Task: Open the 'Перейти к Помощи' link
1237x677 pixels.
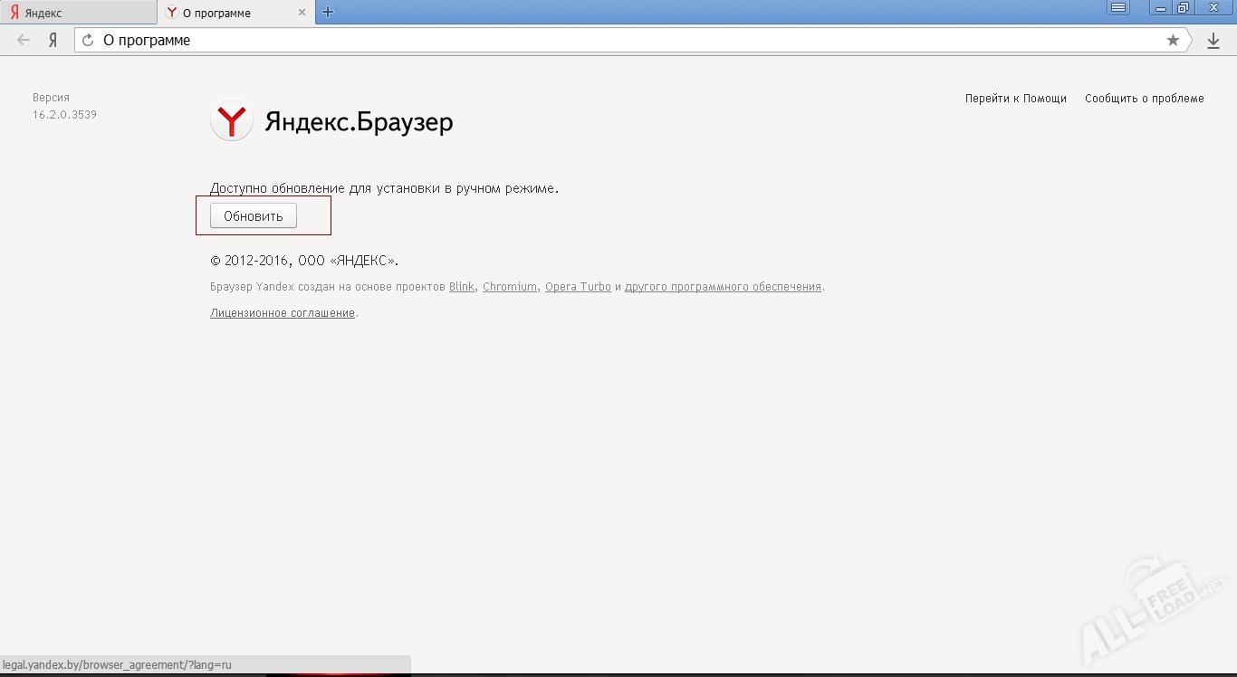Action: coord(1015,99)
